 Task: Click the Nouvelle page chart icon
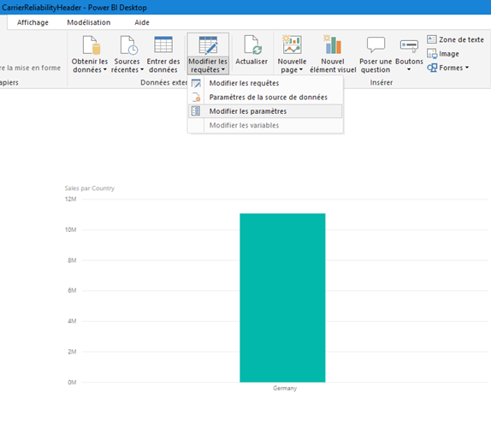point(292,45)
